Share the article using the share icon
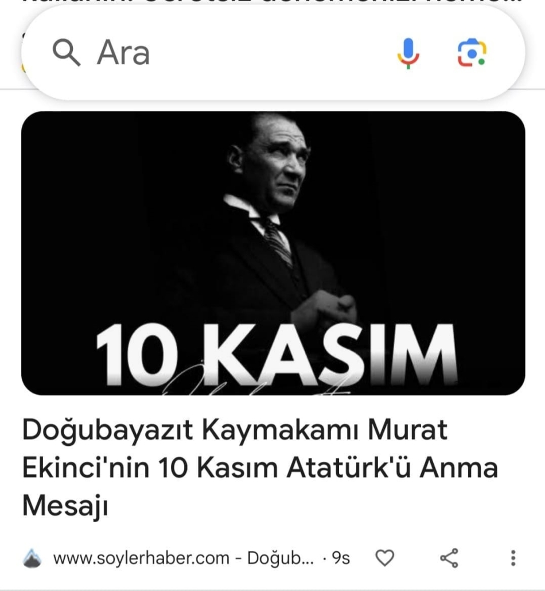Screen dimensions: 545x591 pos(449,558)
